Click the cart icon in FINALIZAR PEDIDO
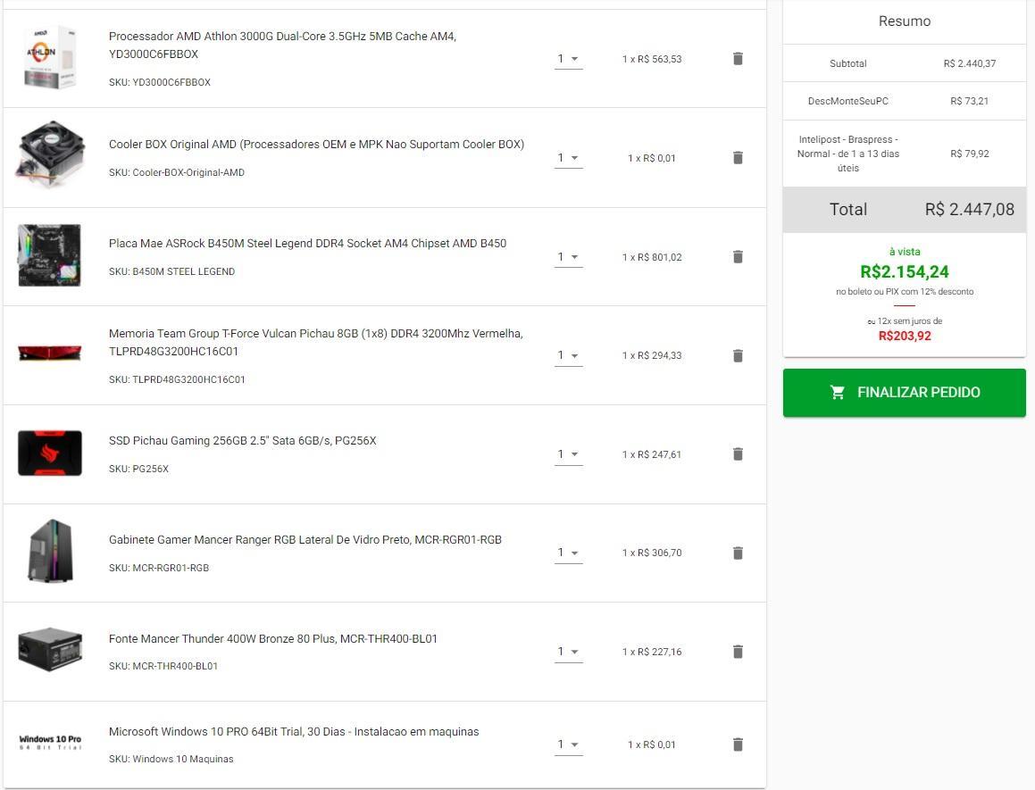The image size is (1035, 790). click(x=837, y=393)
